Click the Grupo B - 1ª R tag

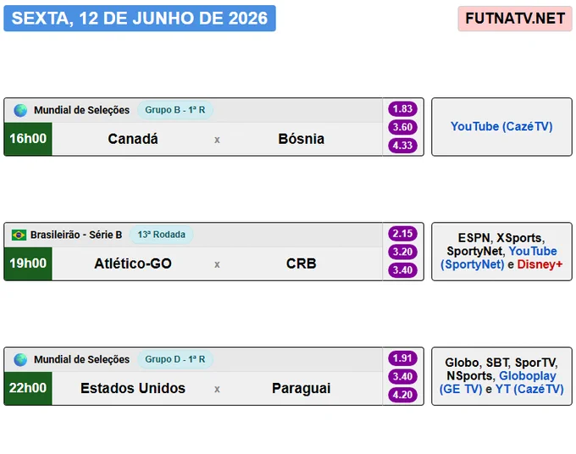click(x=175, y=110)
